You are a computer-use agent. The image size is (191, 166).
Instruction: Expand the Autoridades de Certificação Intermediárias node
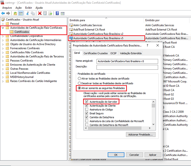click(x=3, y=40)
